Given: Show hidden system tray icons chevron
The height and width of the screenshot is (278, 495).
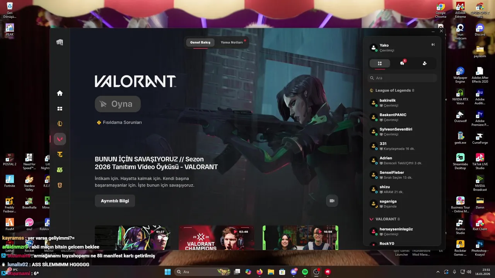Looking at the screenshot, I should pos(438,272).
